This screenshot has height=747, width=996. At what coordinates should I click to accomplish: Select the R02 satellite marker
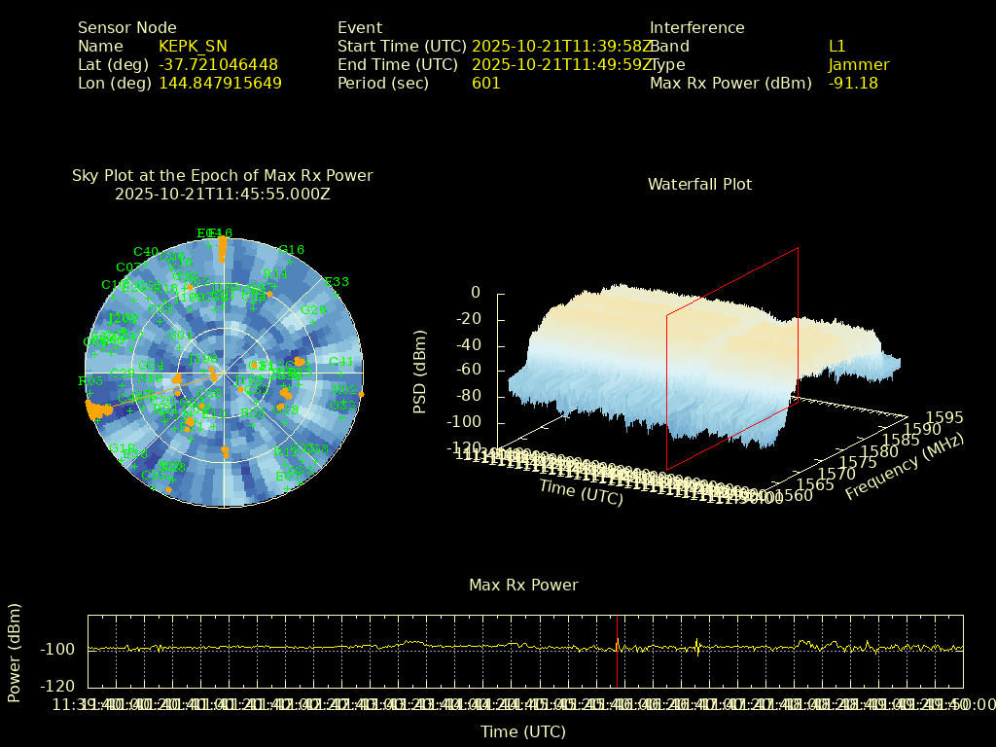click(x=344, y=390)
